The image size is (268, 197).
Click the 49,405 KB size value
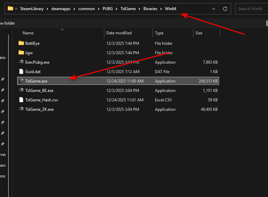point(209,109)
